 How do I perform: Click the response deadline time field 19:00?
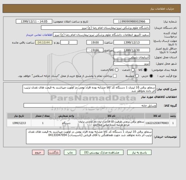[95, 42]
